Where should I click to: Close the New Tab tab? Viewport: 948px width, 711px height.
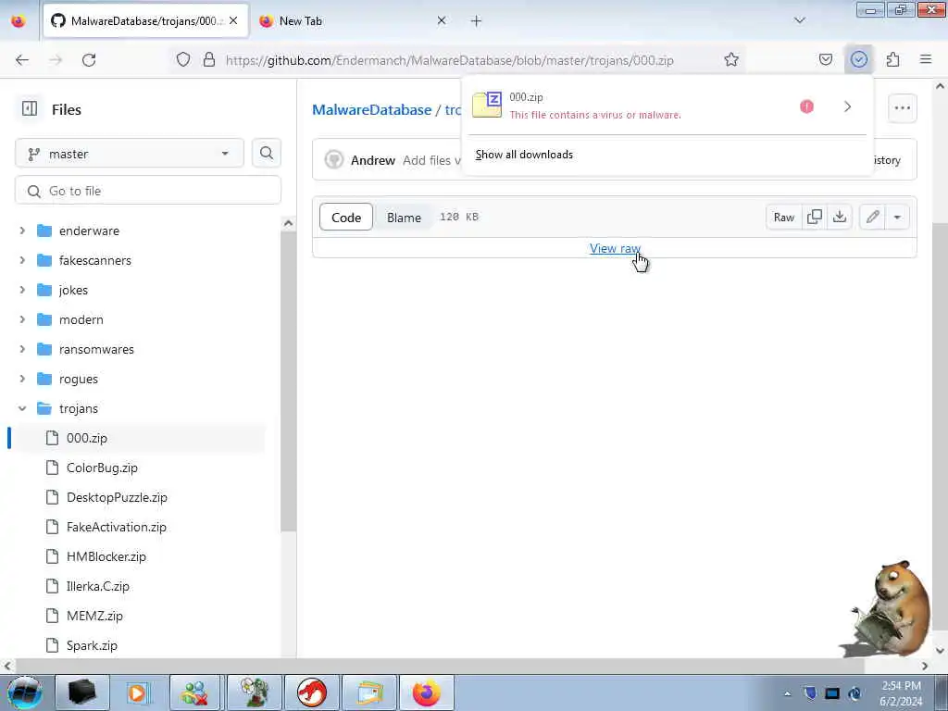442,20
